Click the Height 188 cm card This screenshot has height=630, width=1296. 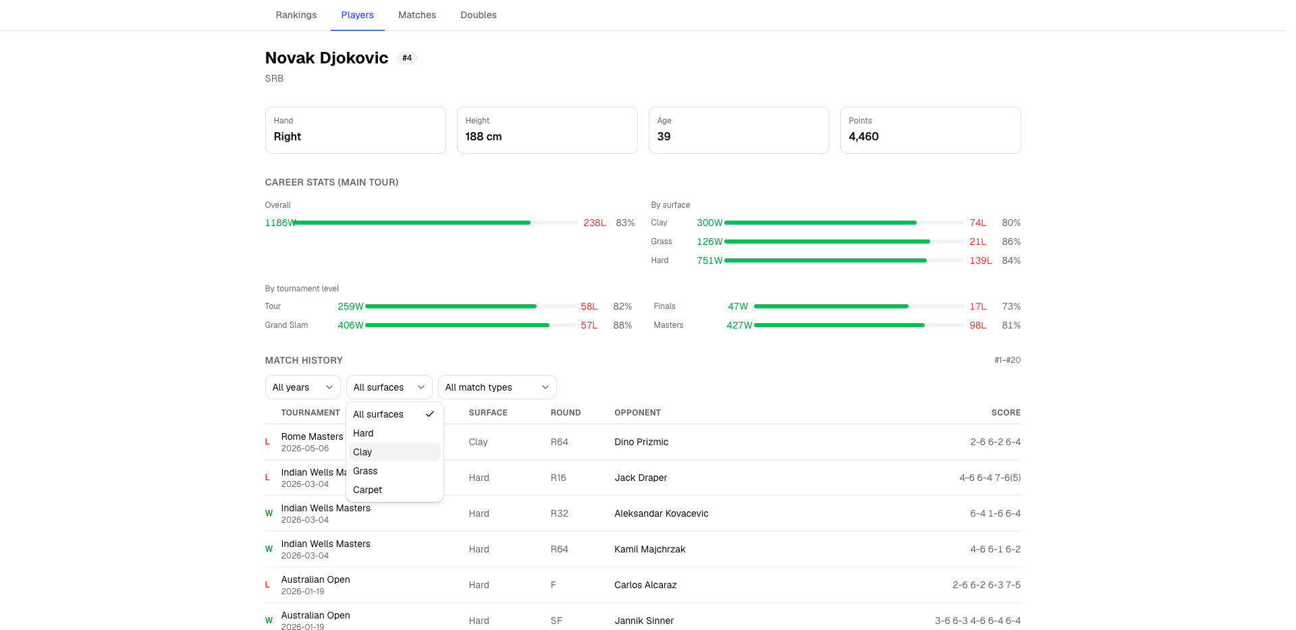click(547, 130)
